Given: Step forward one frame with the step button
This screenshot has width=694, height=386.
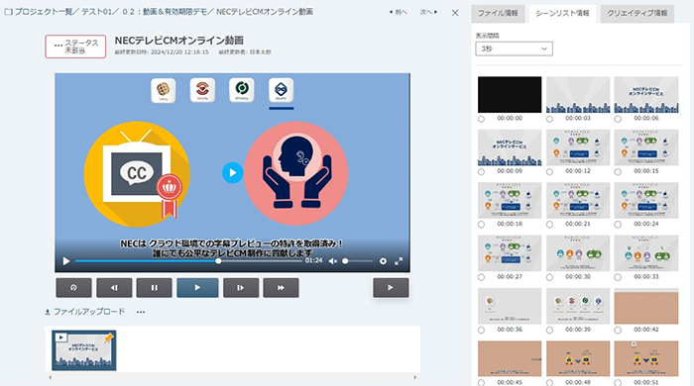Looking at the screenshot, I should click(241, 287).
